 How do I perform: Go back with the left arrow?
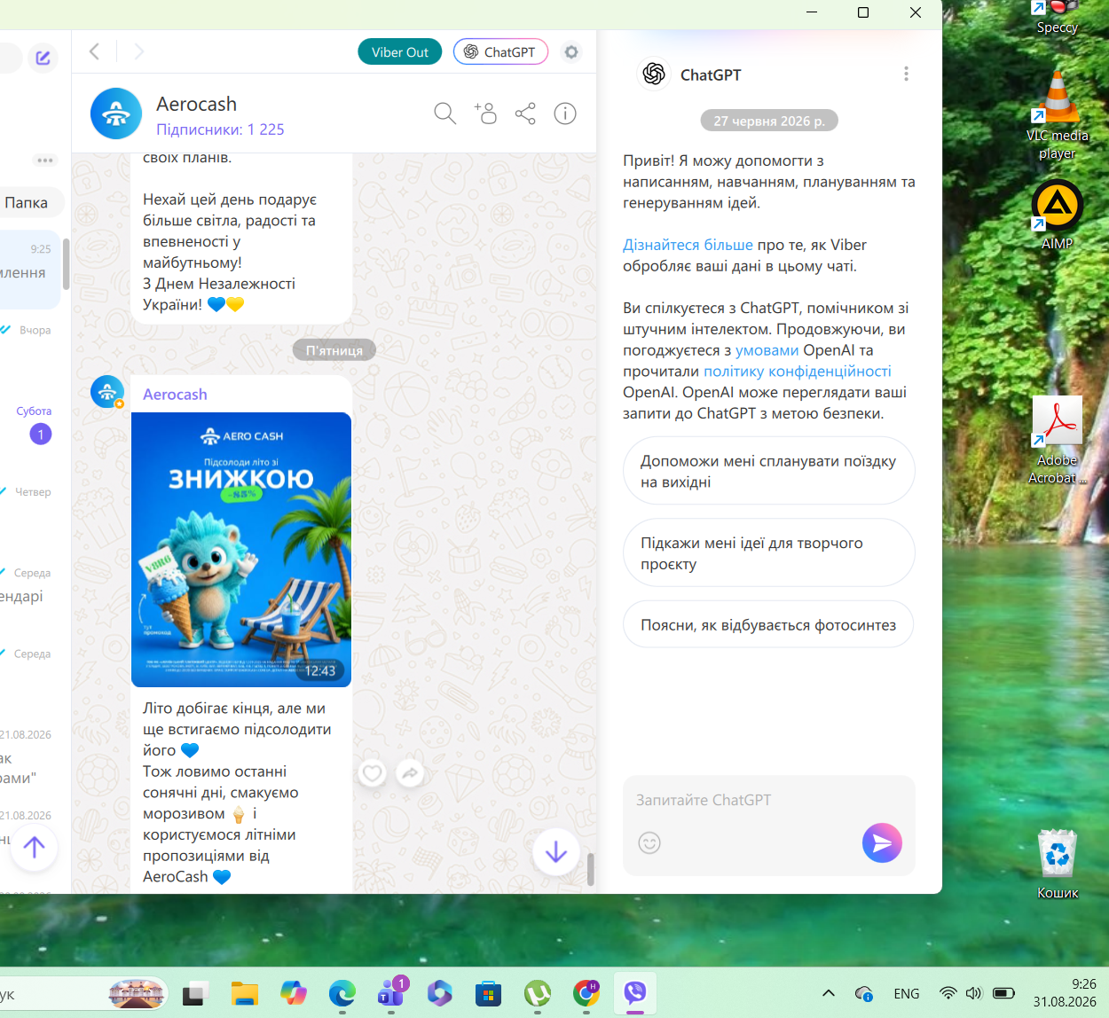pos(95,51)
